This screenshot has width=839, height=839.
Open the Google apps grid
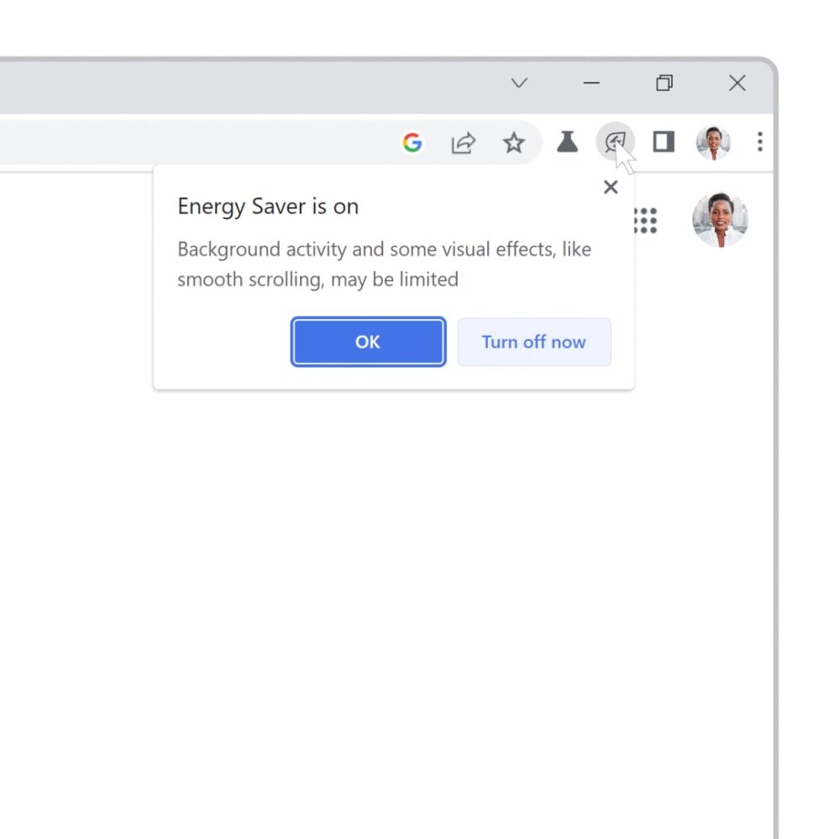click(x=645, y=220)
